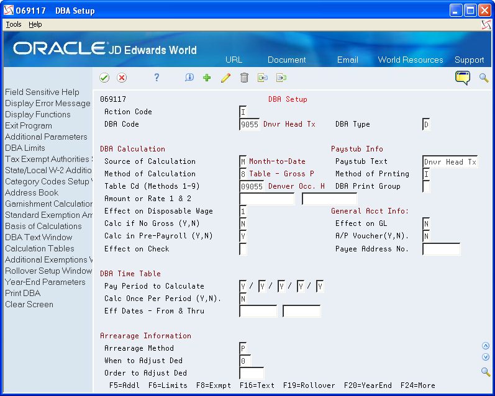Open Rollover Setup Window
The image size is (495, 396).
48,271
